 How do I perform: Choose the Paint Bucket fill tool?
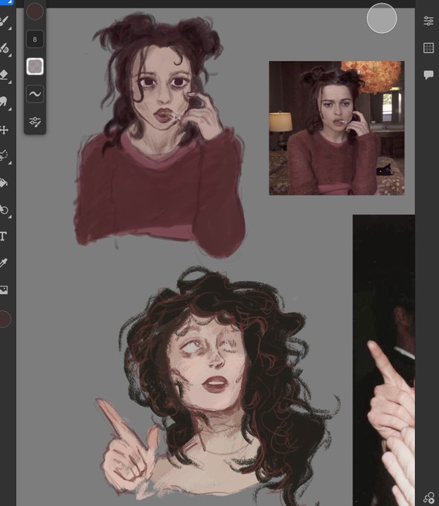tap(3, 183)
